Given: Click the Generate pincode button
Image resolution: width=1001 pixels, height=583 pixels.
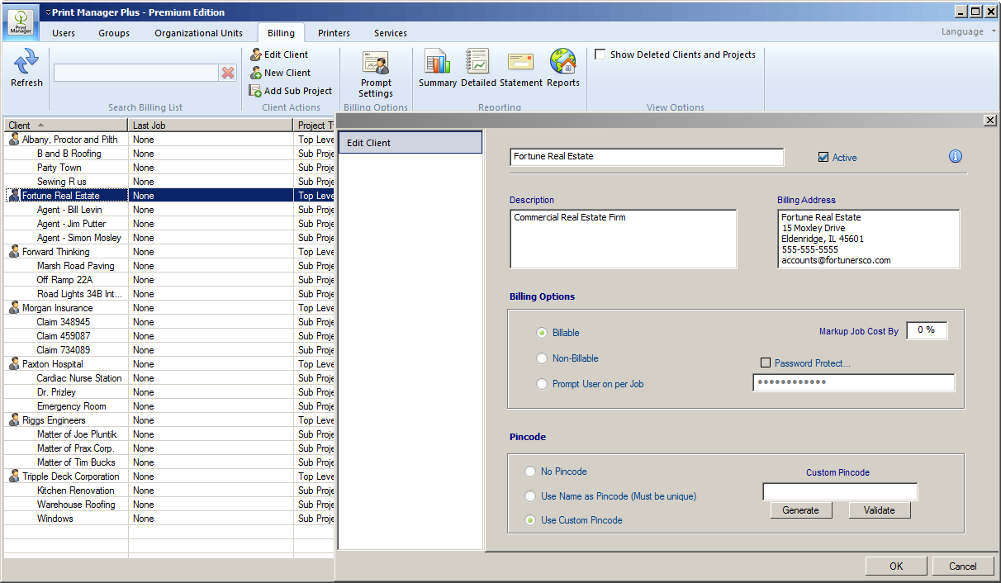Looking at the screenshot, I should pos(800,510).
